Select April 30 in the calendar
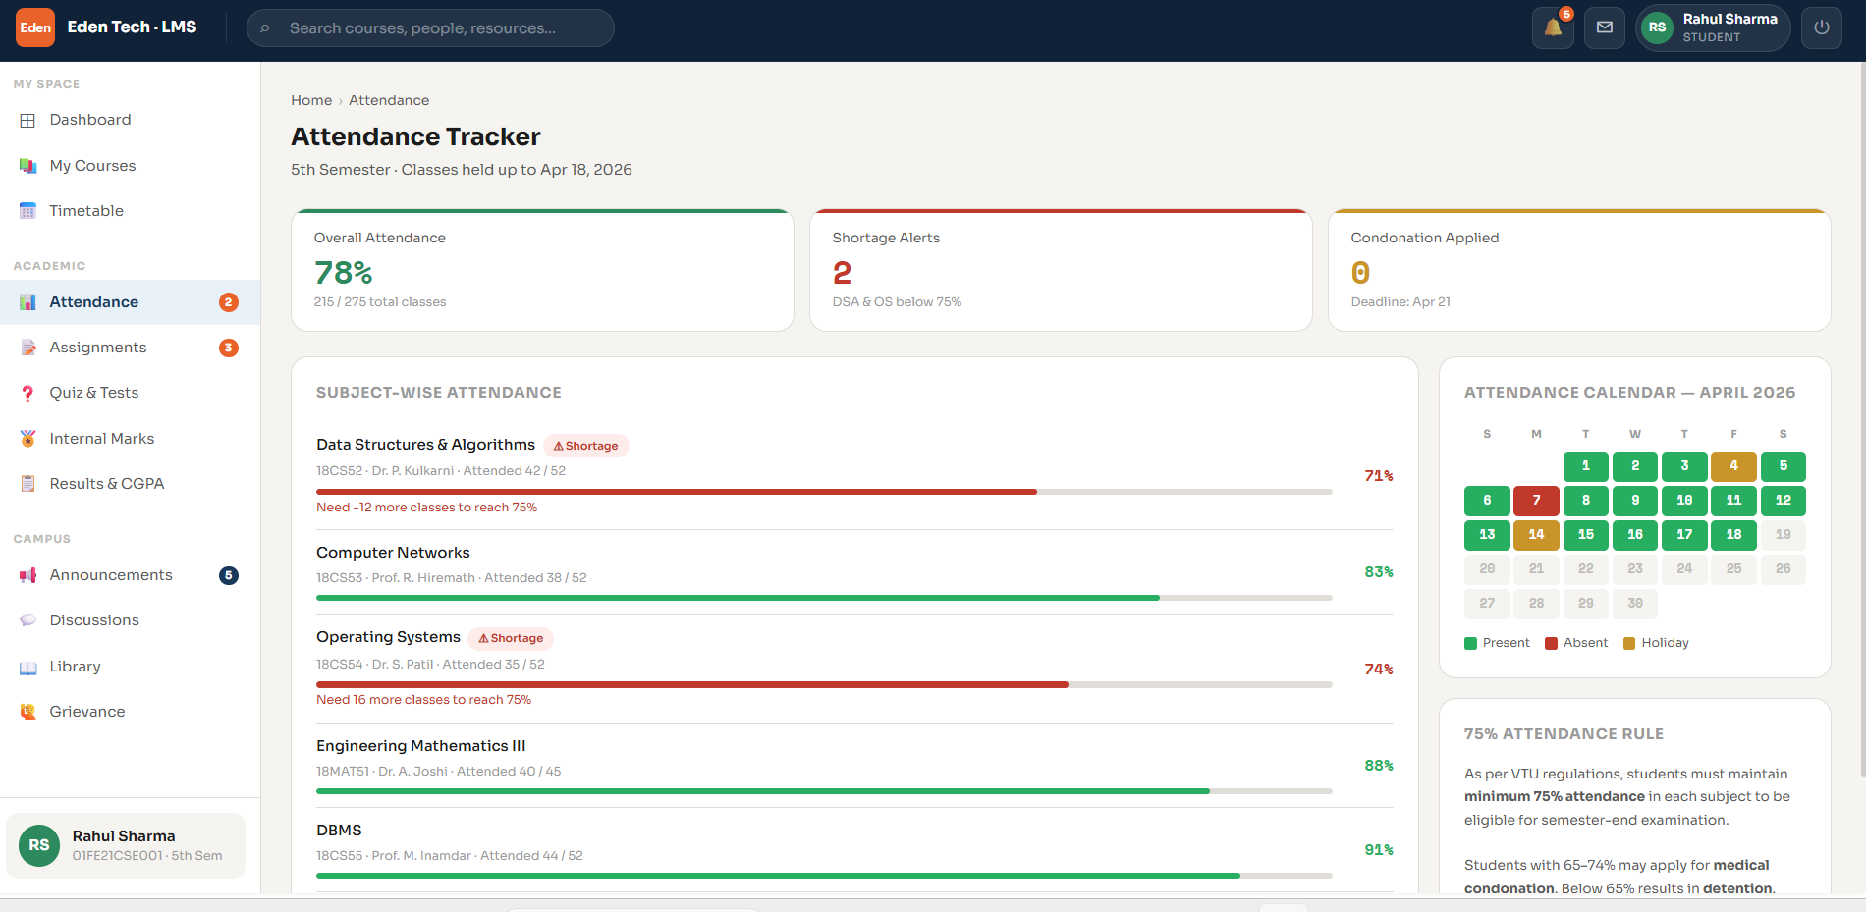 click(x=1634, y=604)
